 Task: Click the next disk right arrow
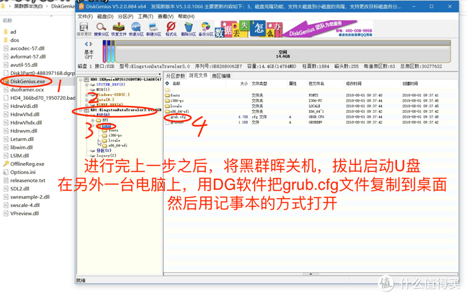click(x=91, y=44)
